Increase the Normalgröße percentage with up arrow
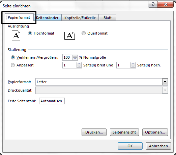The height and width of the screenshot is (155, 176). [x=75, y=56]
